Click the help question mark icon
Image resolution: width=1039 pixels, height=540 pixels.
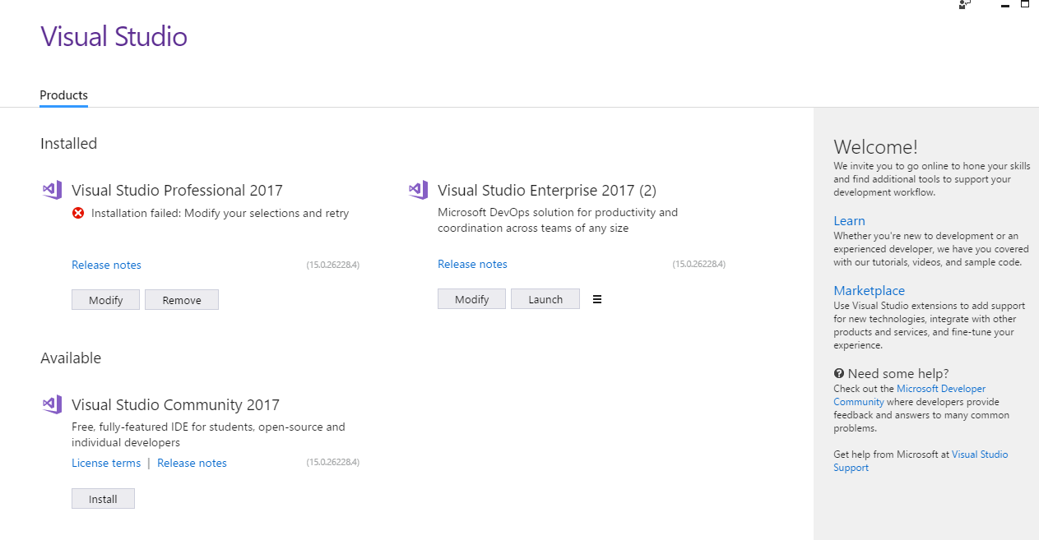point(839,373)
